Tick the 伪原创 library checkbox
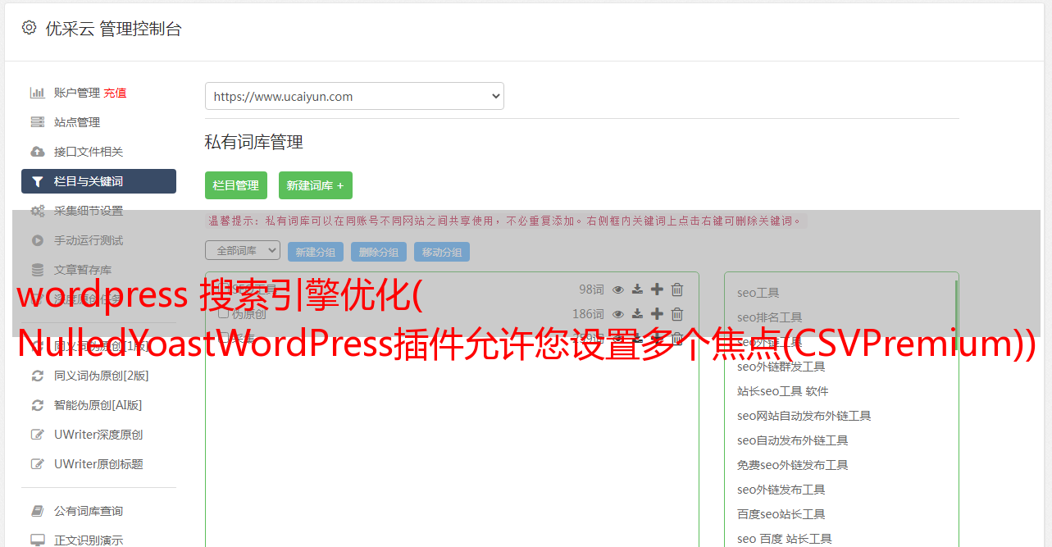The height and width of the screenshot is (547, 1052). click(223, 313)
